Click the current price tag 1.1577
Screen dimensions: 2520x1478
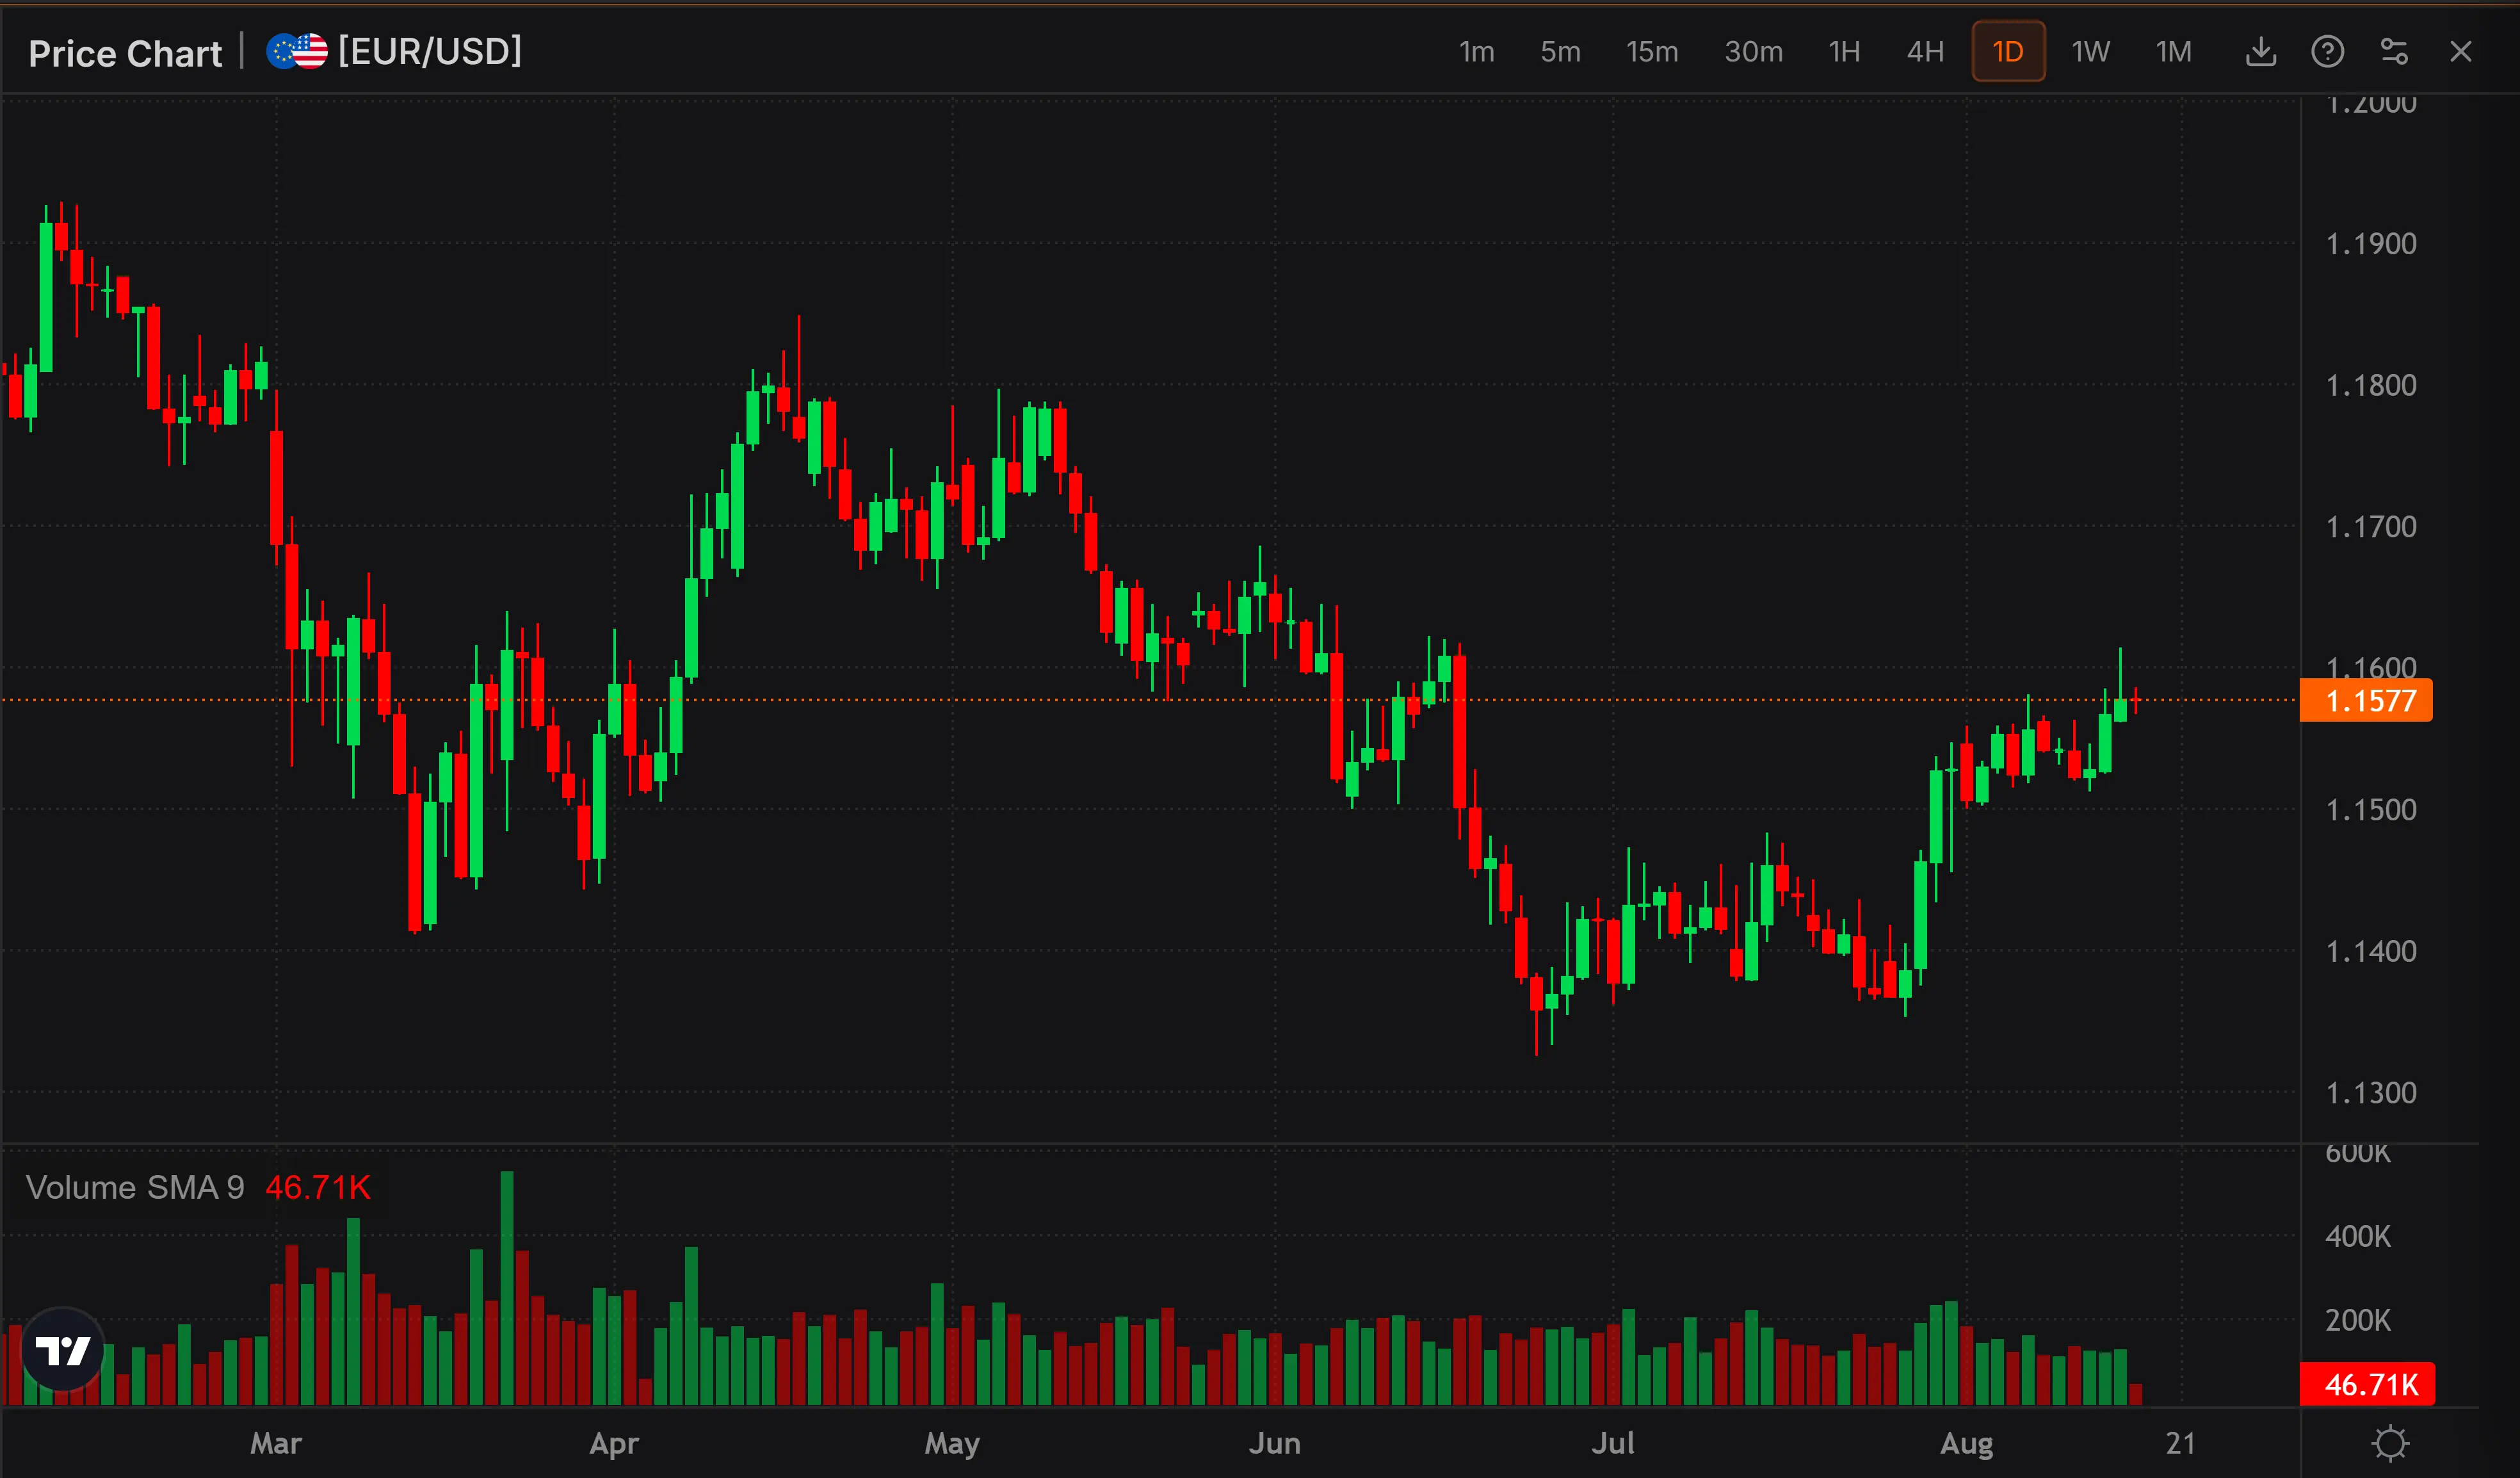[x=2366, y=700]
